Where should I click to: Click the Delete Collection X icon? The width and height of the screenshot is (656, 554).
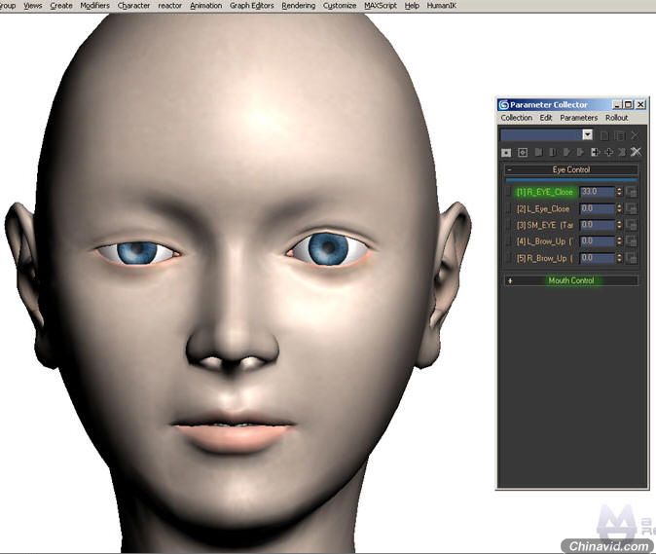click(635, 135)
